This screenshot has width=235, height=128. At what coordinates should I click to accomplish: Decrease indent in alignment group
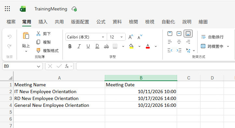[x=170, y=50]
